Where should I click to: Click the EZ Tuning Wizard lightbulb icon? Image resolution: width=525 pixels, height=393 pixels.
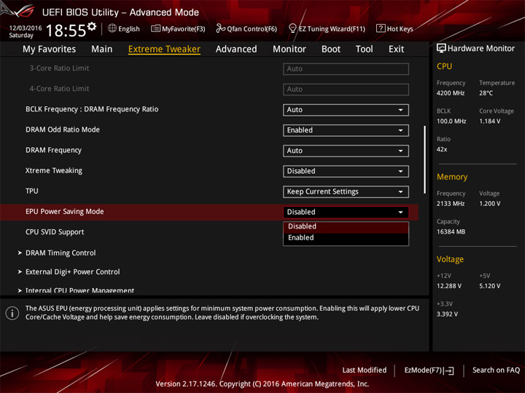point(292,28)
